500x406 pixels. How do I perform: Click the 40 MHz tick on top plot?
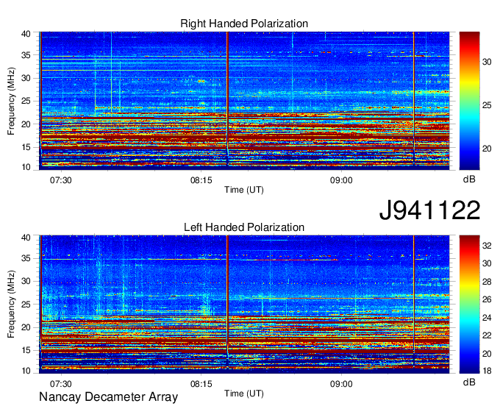[26, 34]
